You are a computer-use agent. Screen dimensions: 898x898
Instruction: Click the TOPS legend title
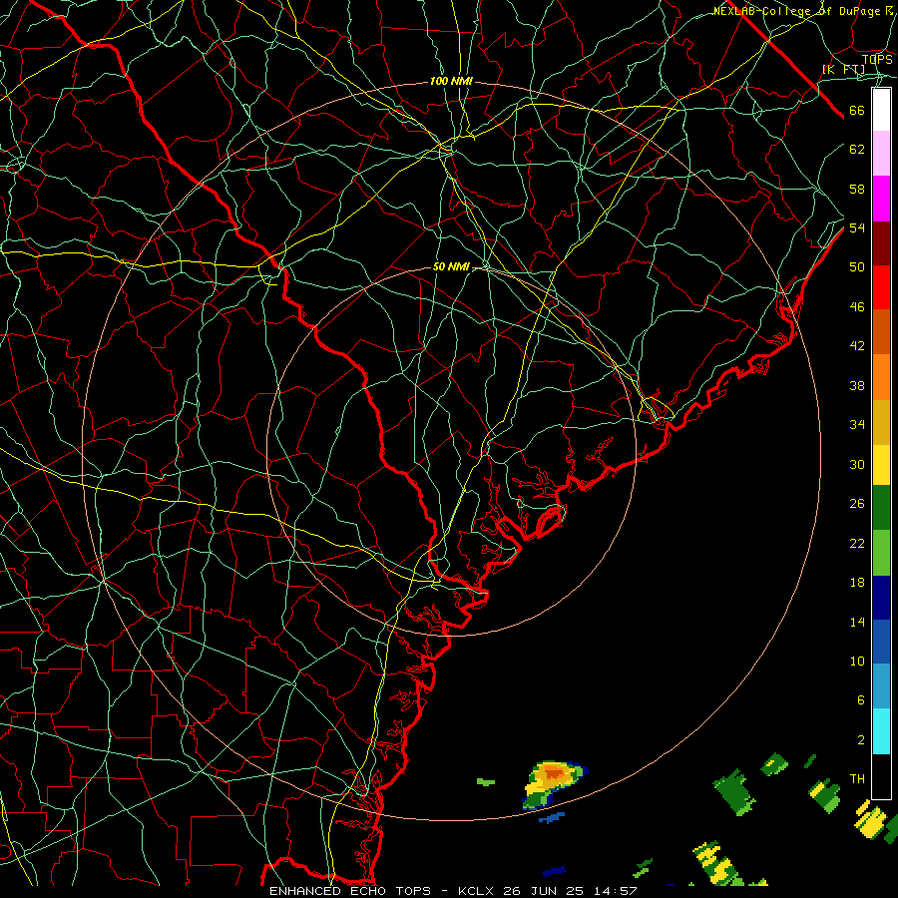(x=877, y=59)
